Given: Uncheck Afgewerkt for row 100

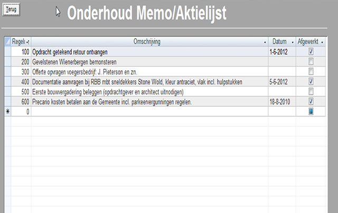Looking at the screenshot, I should [311, 52].
